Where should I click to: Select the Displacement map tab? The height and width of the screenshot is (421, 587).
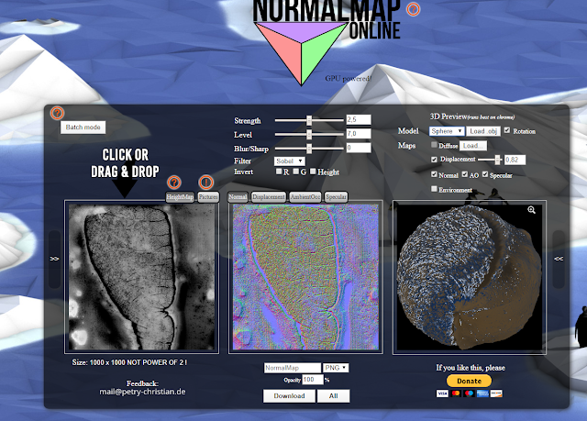(x=269, y=197)
